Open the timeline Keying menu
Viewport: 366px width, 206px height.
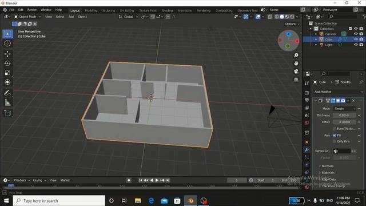(x=39, y=180)
